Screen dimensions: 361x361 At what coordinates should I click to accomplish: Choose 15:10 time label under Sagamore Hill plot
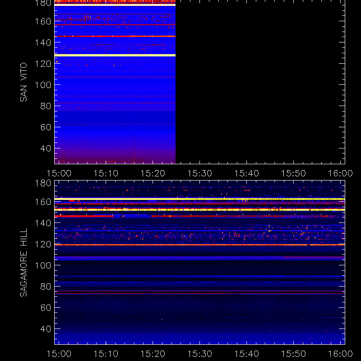coord(106,354)
